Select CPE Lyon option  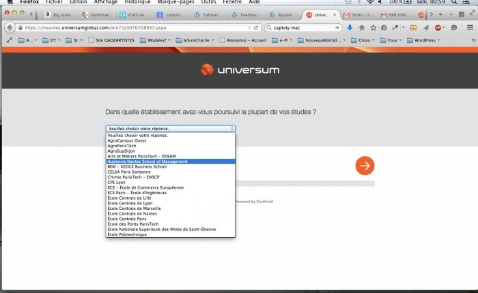tap(171, 182)
